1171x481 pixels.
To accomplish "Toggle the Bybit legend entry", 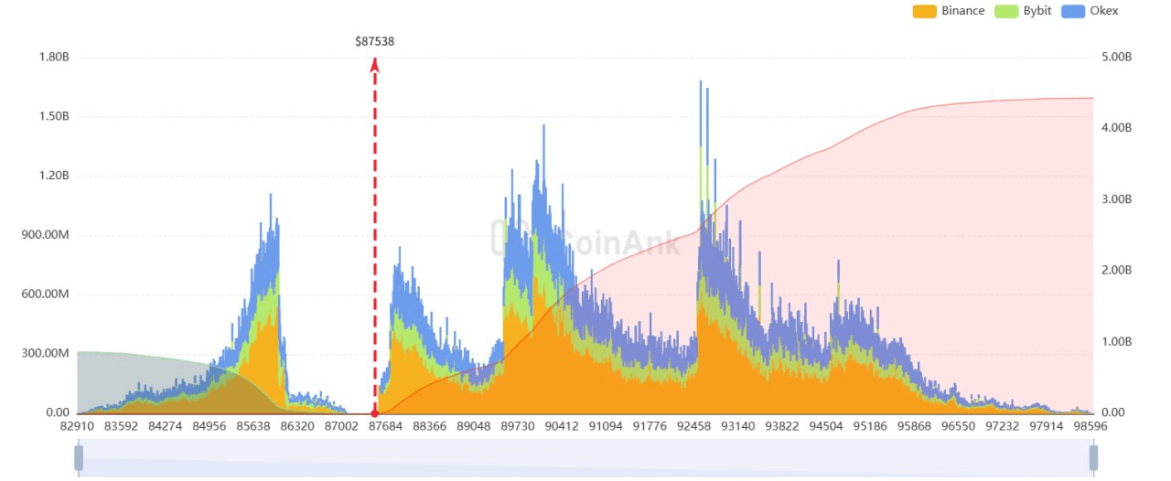I will tap(1025, 11).
